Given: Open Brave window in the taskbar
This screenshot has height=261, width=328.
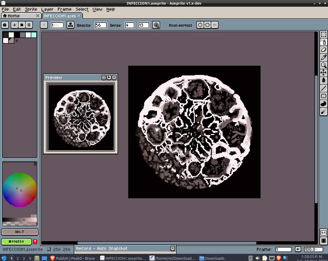Looking at the screenshot, I should tap(73, 258).
